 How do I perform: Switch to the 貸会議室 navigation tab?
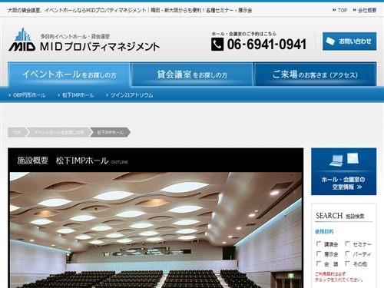192,74
